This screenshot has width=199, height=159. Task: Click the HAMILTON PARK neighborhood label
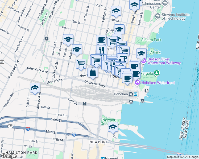click(22, 153)
